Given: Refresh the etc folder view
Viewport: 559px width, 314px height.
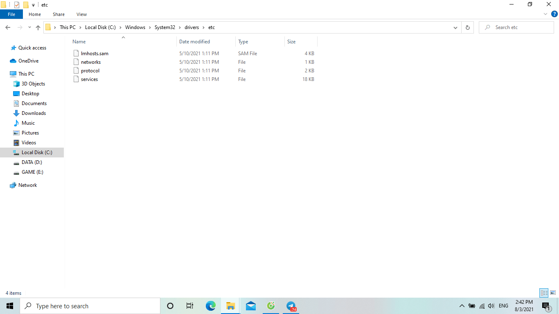Looking at the screenshot, I should (x=467, y=27).
